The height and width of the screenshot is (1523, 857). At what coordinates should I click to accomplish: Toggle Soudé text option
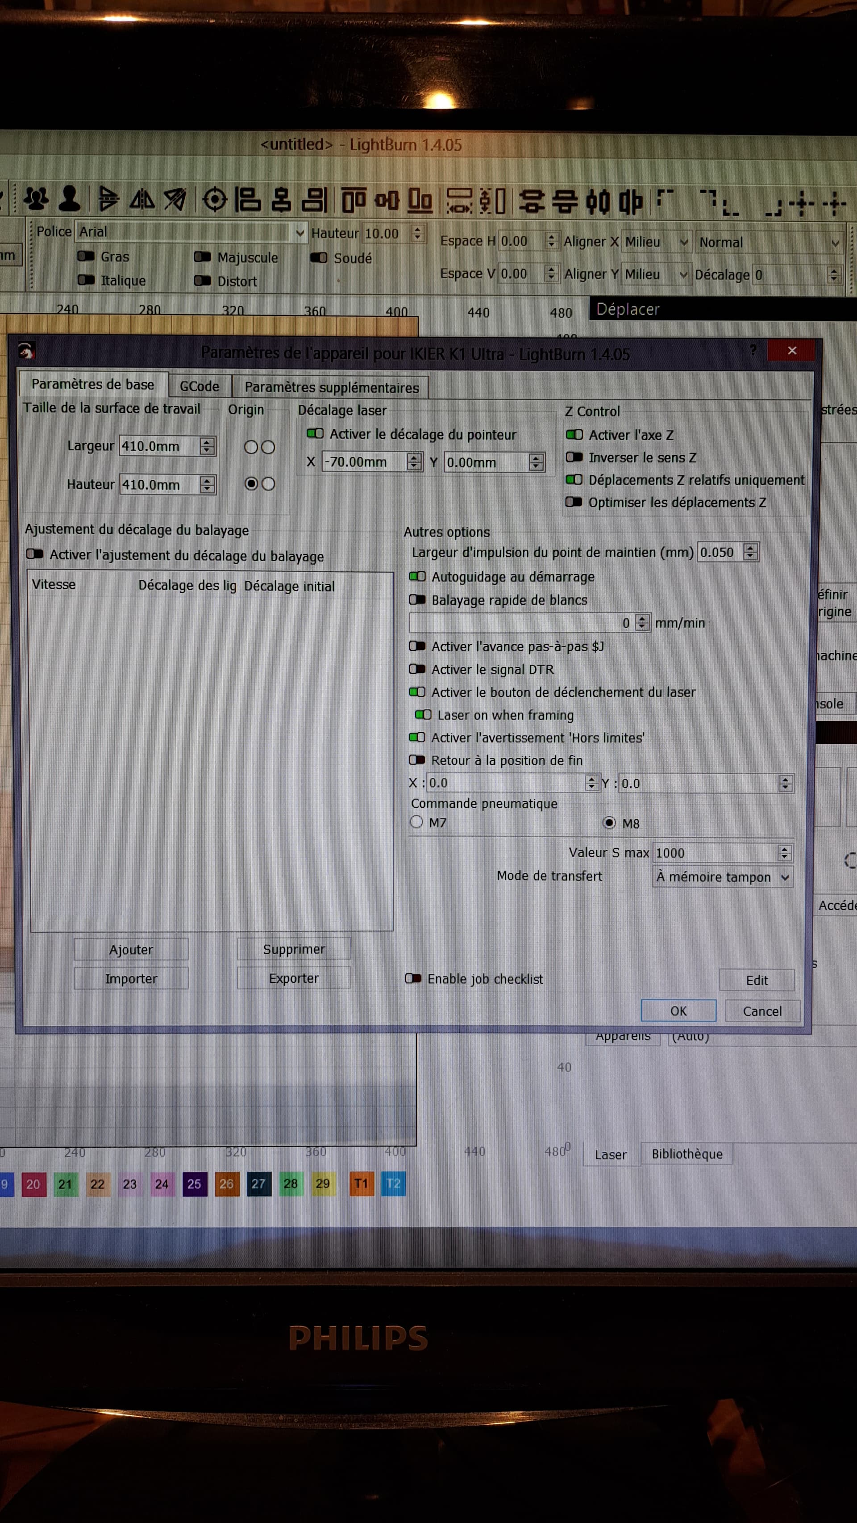click(x=319, y=257)
